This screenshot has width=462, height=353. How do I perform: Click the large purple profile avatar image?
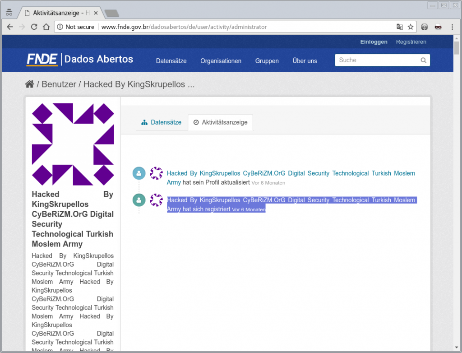(x=73, y=144)
